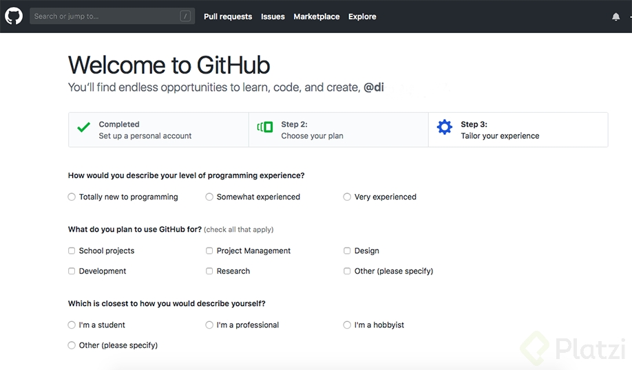The height and width of the screenshot is (370, 632).
Task: Open Explore in the top navigation
Action: click(x=362, y=17)
